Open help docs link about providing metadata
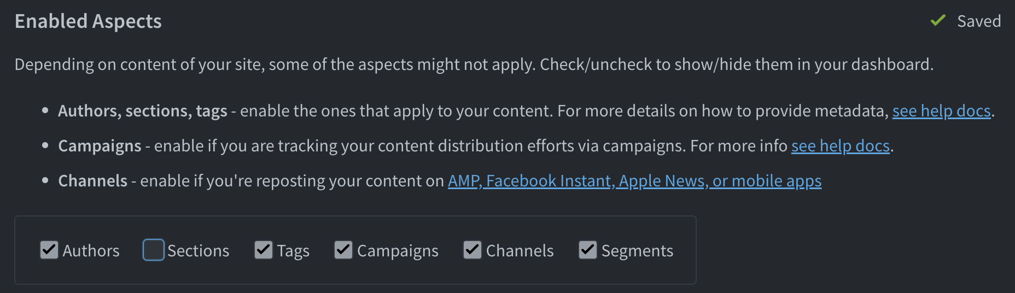1015x293 pixels. 941,111
